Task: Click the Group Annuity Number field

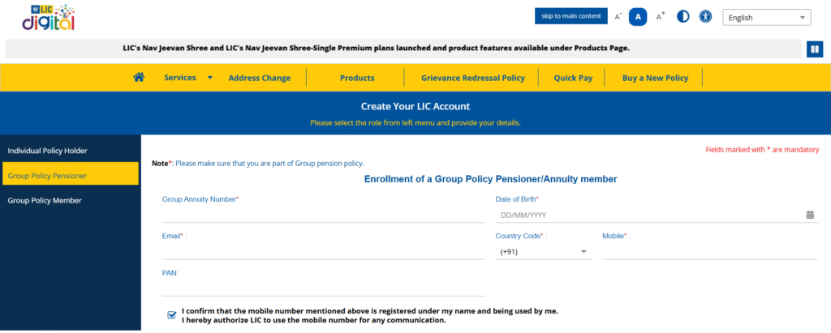Action: pyautogui.click(x=323, y=215)
